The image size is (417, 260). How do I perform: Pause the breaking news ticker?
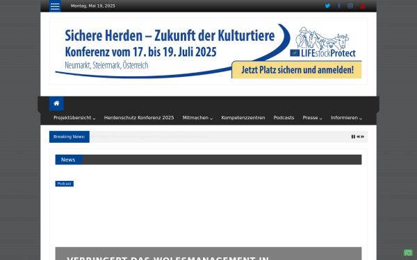[353, 137]
